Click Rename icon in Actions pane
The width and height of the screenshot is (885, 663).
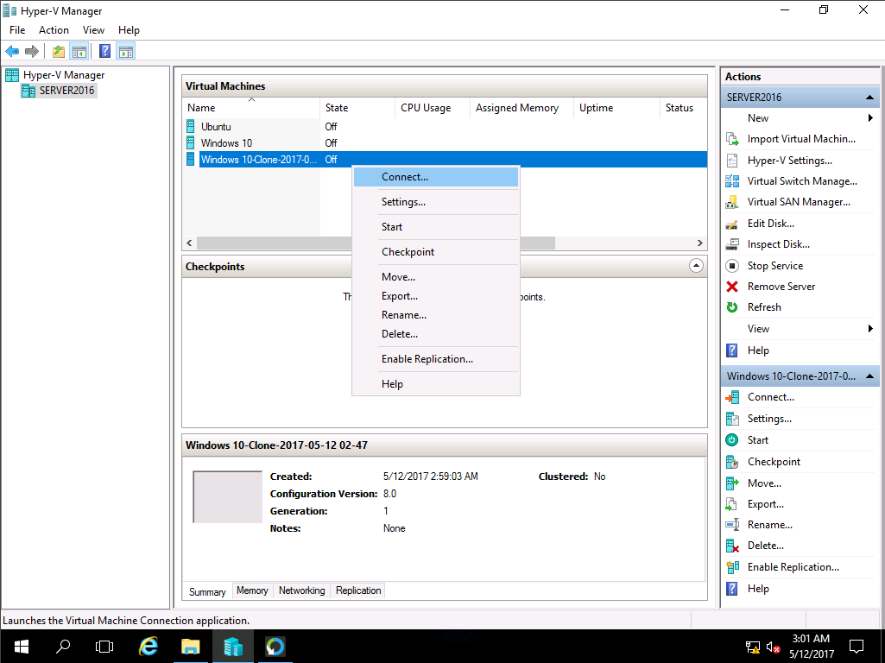coord(732,525)
